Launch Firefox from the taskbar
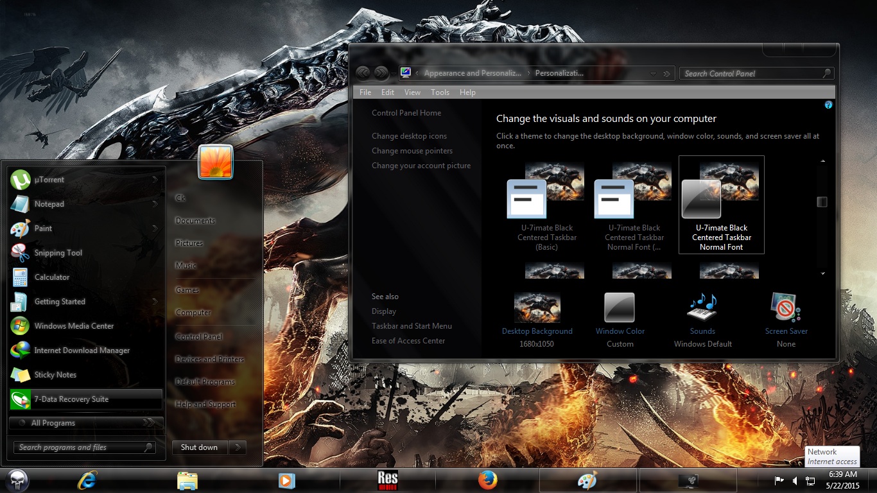877x493 pixels. 488,480
